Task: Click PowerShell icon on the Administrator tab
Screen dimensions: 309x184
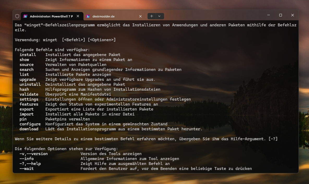Action: click(x=25, y=16)
